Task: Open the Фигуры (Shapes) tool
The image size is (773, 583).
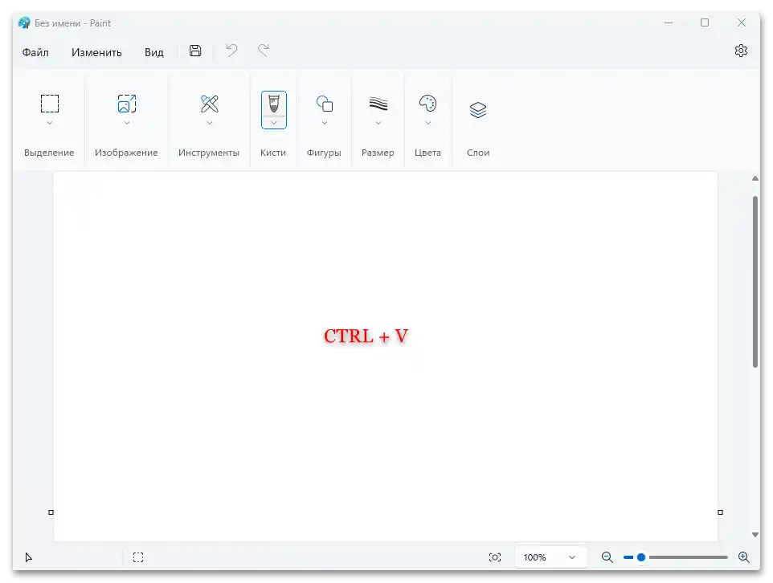Action: pyautogui.click(x=324, y=103)
